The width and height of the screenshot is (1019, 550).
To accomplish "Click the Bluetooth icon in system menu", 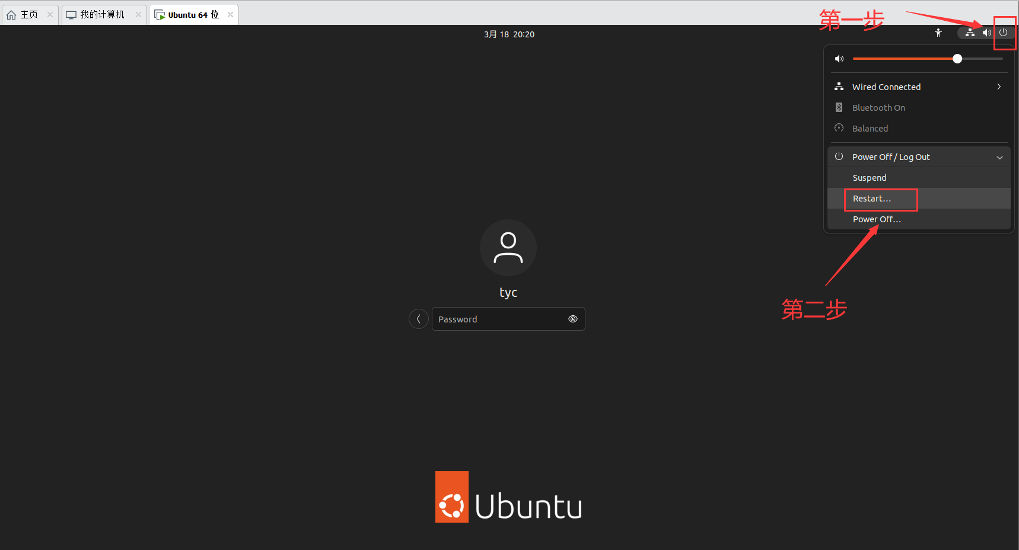I will click(839, 107).
